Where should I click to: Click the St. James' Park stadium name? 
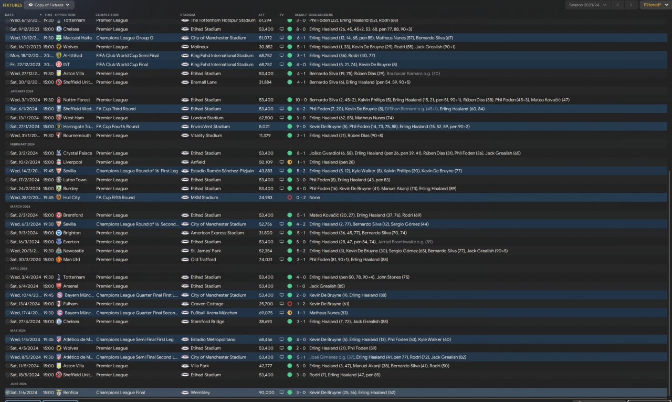206,251
